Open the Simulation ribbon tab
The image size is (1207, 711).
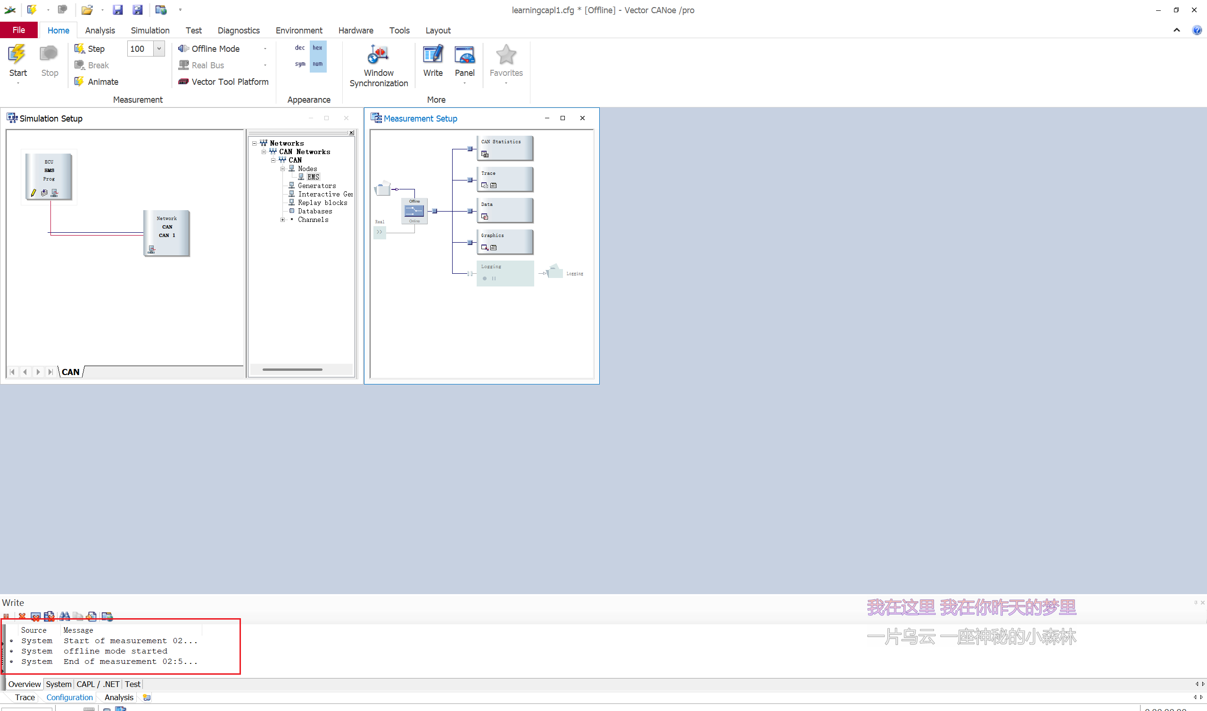(x=150, y=30)
